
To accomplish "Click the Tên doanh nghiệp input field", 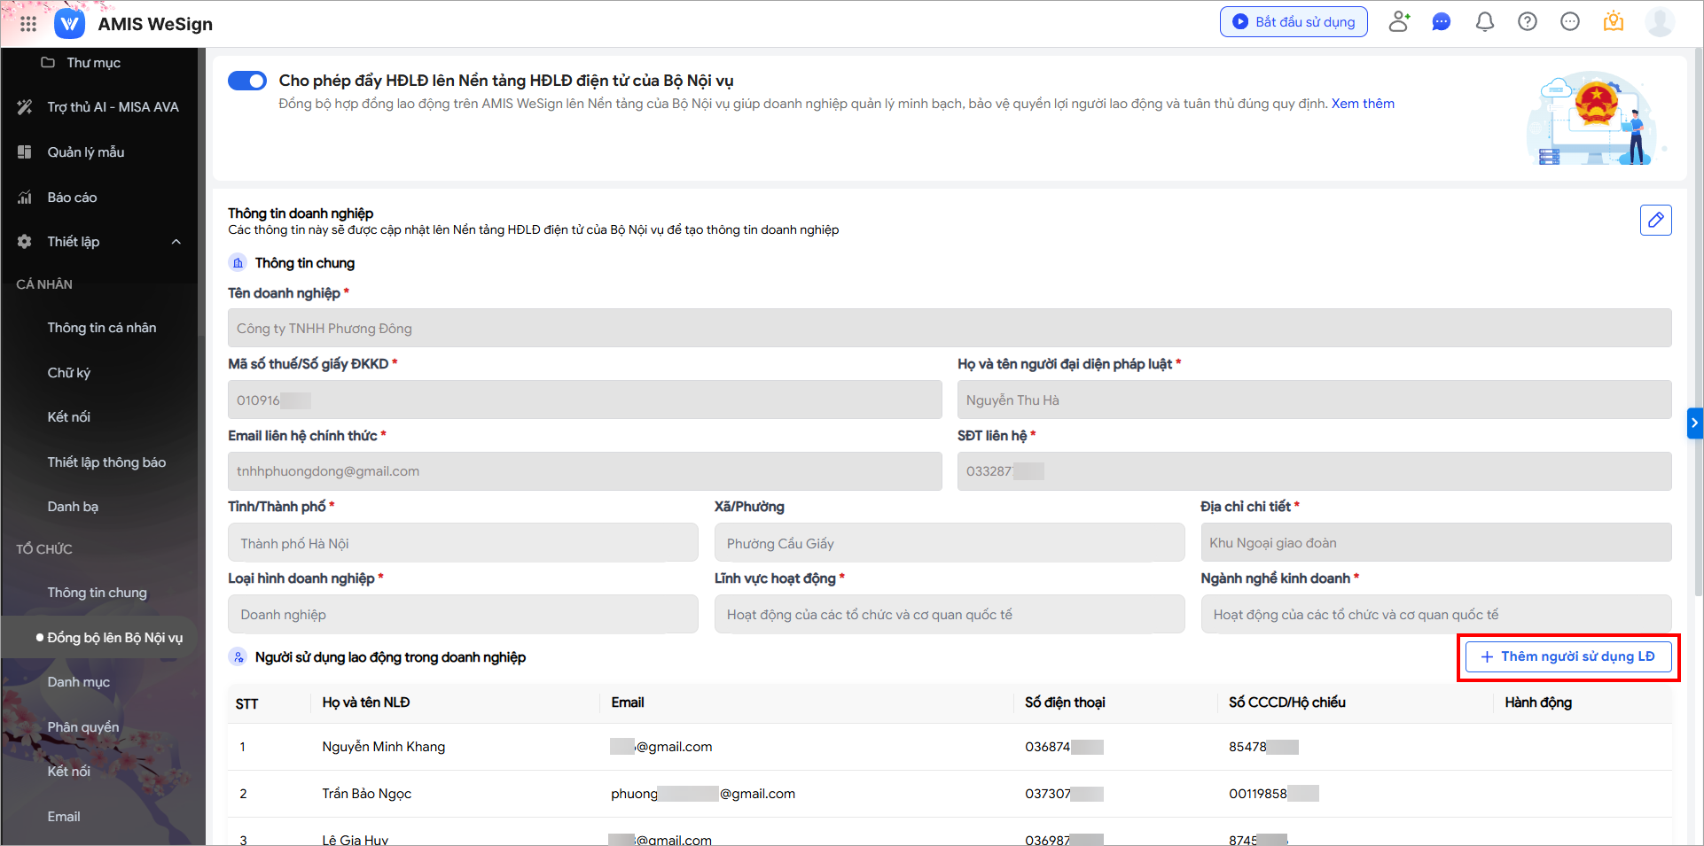I will pos(949,329).
